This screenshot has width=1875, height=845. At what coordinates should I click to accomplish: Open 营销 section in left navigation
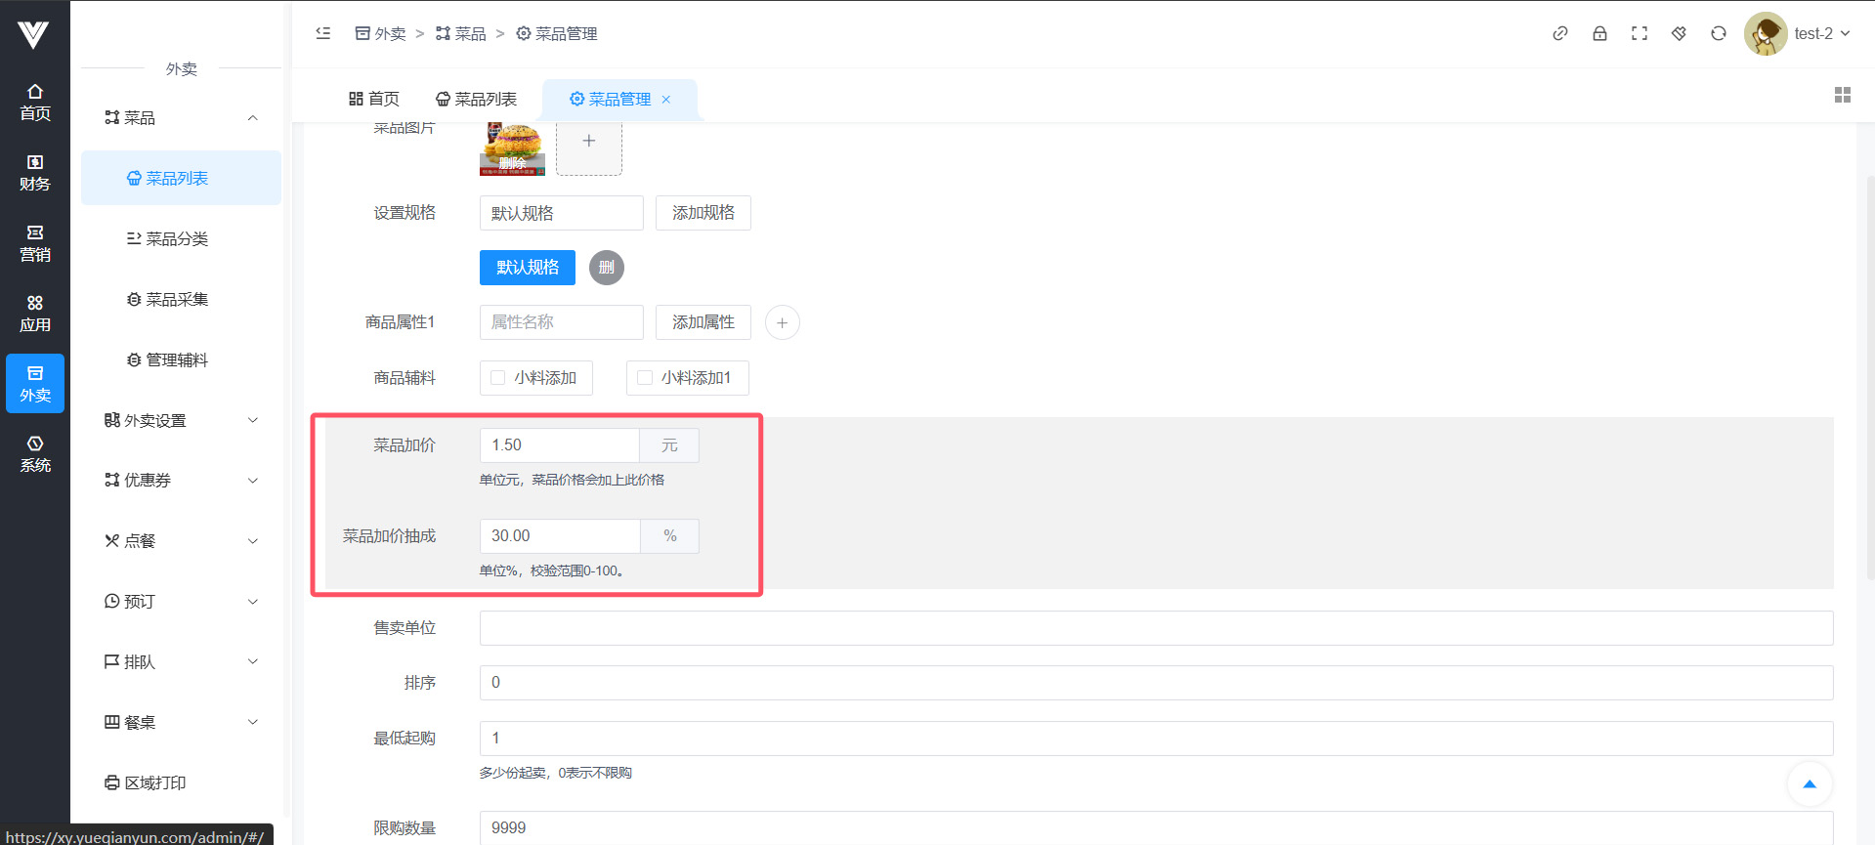[x=35, y=242]
